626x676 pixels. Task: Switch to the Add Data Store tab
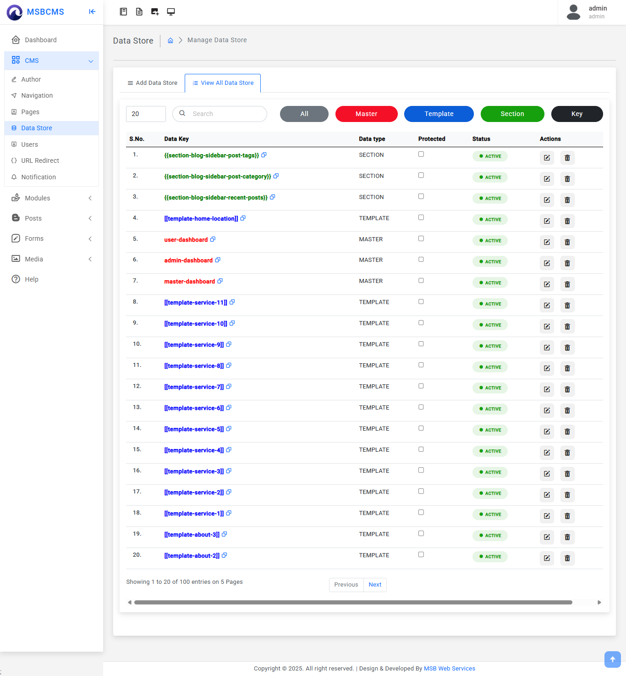click(152, 83)
